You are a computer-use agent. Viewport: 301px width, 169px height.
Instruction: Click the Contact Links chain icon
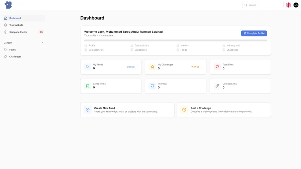[217, 86]
